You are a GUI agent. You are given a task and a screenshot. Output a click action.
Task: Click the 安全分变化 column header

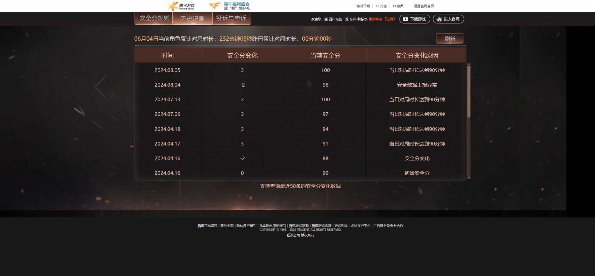pyautogui.click(x=242, y=55)
